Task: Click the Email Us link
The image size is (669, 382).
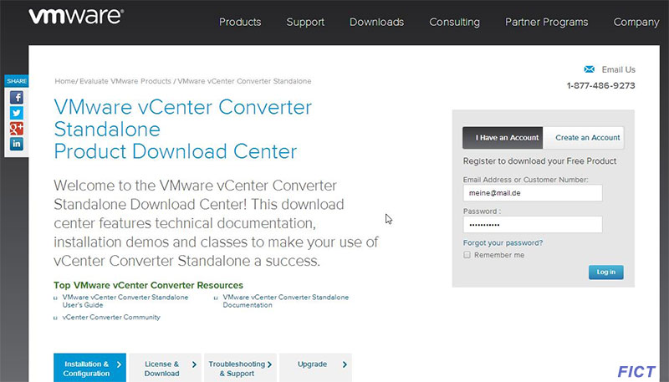Action: pos(618,69)
